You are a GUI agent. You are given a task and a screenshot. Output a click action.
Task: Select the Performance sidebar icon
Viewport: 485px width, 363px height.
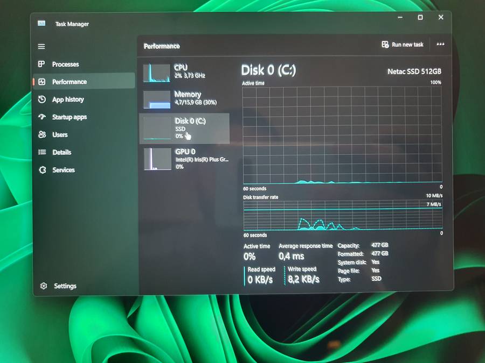(41, 81)
